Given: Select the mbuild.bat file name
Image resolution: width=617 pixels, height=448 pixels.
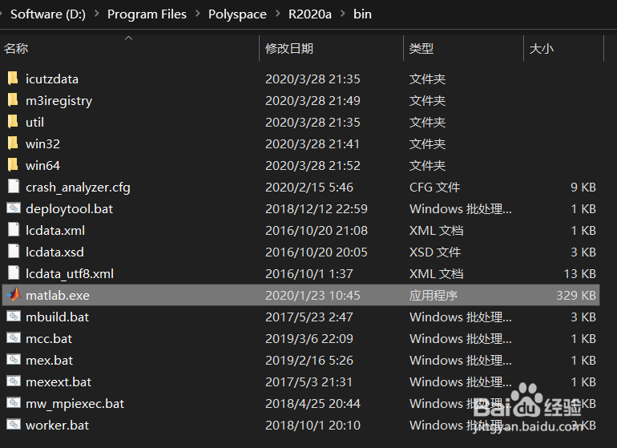Looking at the screenshot, I should [x=58, y=317].
